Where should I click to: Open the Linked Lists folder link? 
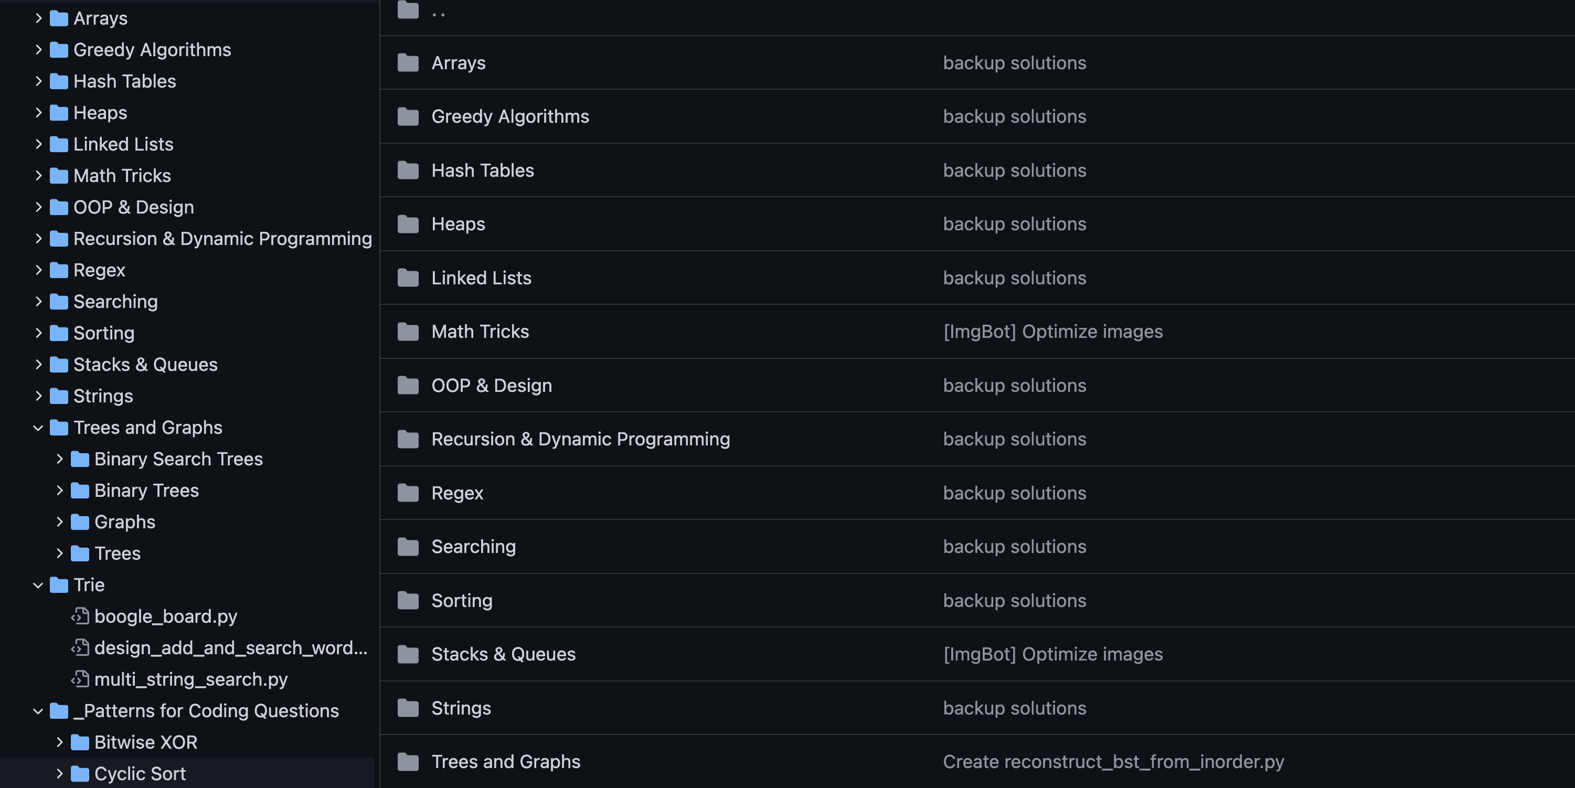coord(481,278)
